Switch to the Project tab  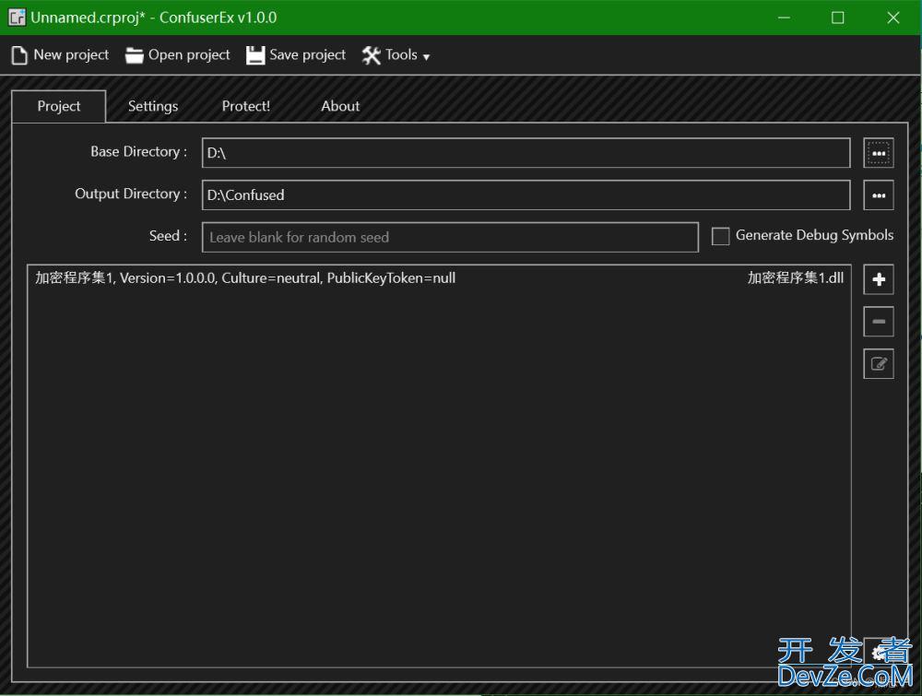coord(59,106)
